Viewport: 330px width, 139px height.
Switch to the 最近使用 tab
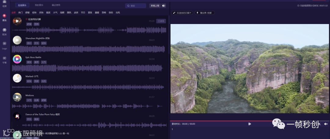click(56, 5)
